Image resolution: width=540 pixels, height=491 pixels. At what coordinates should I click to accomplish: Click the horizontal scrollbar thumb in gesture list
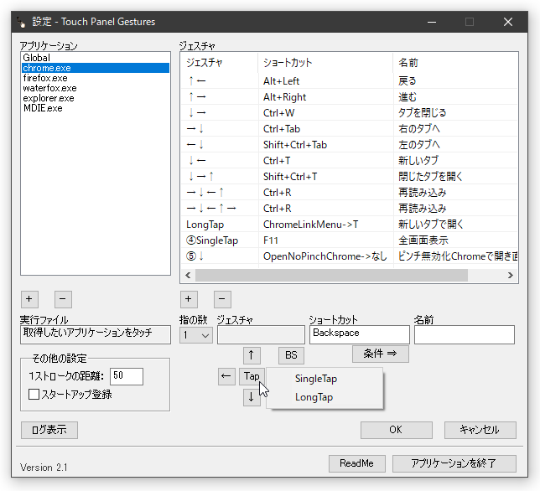(x=331, y=276)
